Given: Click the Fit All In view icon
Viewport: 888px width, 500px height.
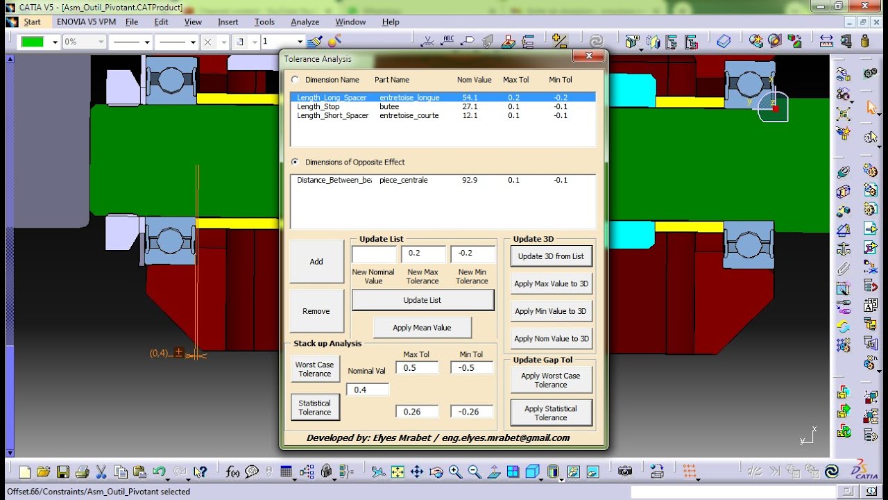Looking at the screenshot, I should click(x=398, y=472).
